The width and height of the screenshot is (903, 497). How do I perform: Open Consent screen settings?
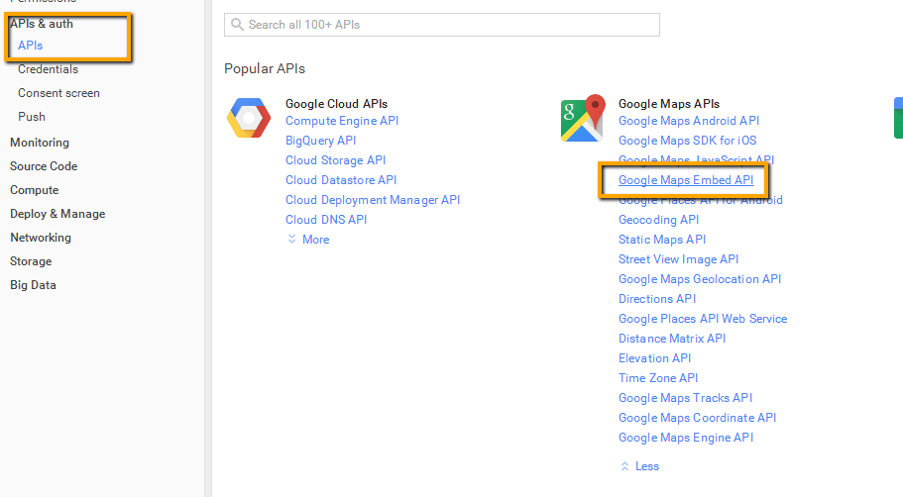(x=58, y=93)
